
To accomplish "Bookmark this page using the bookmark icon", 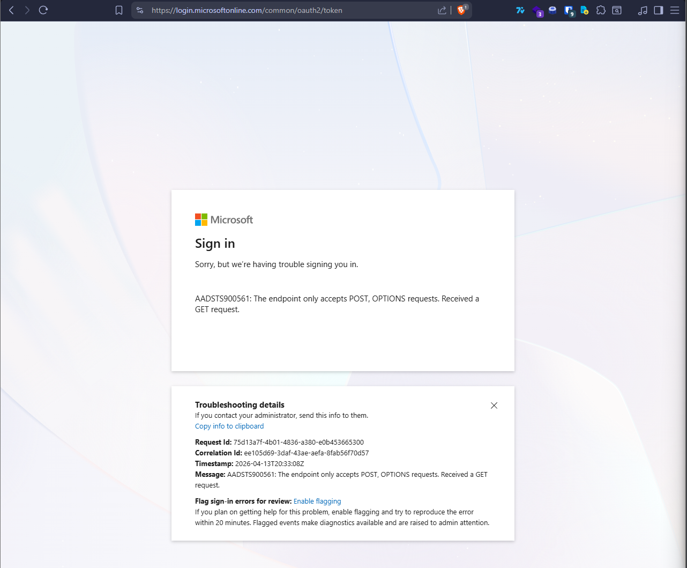I will [x=118, y=10].
